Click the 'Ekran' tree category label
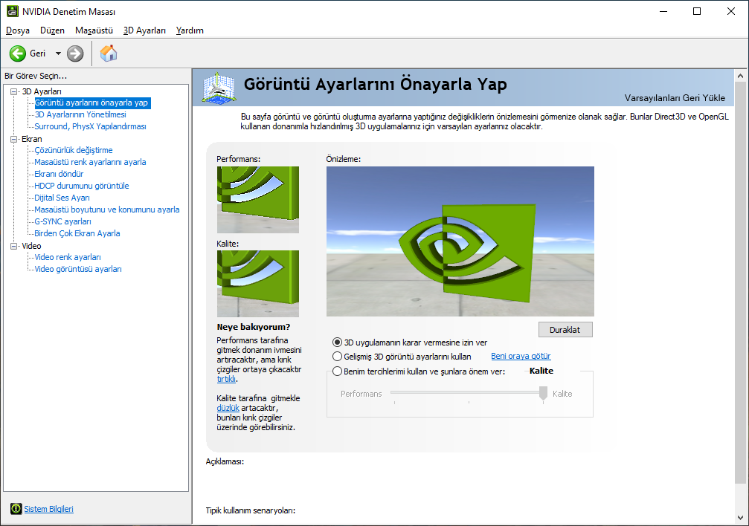749x526 pixels. [x=31, y=139]
